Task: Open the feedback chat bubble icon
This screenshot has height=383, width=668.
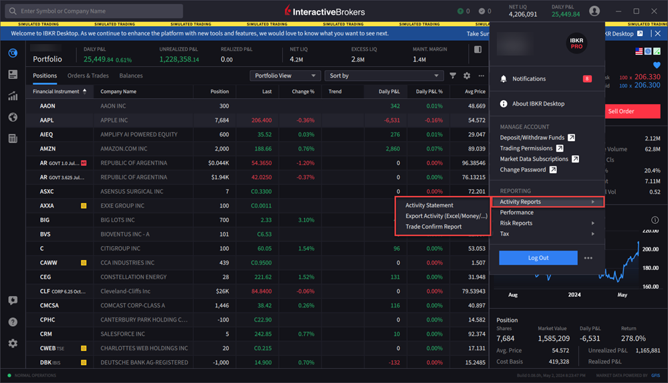Action: tap(13, 300)
